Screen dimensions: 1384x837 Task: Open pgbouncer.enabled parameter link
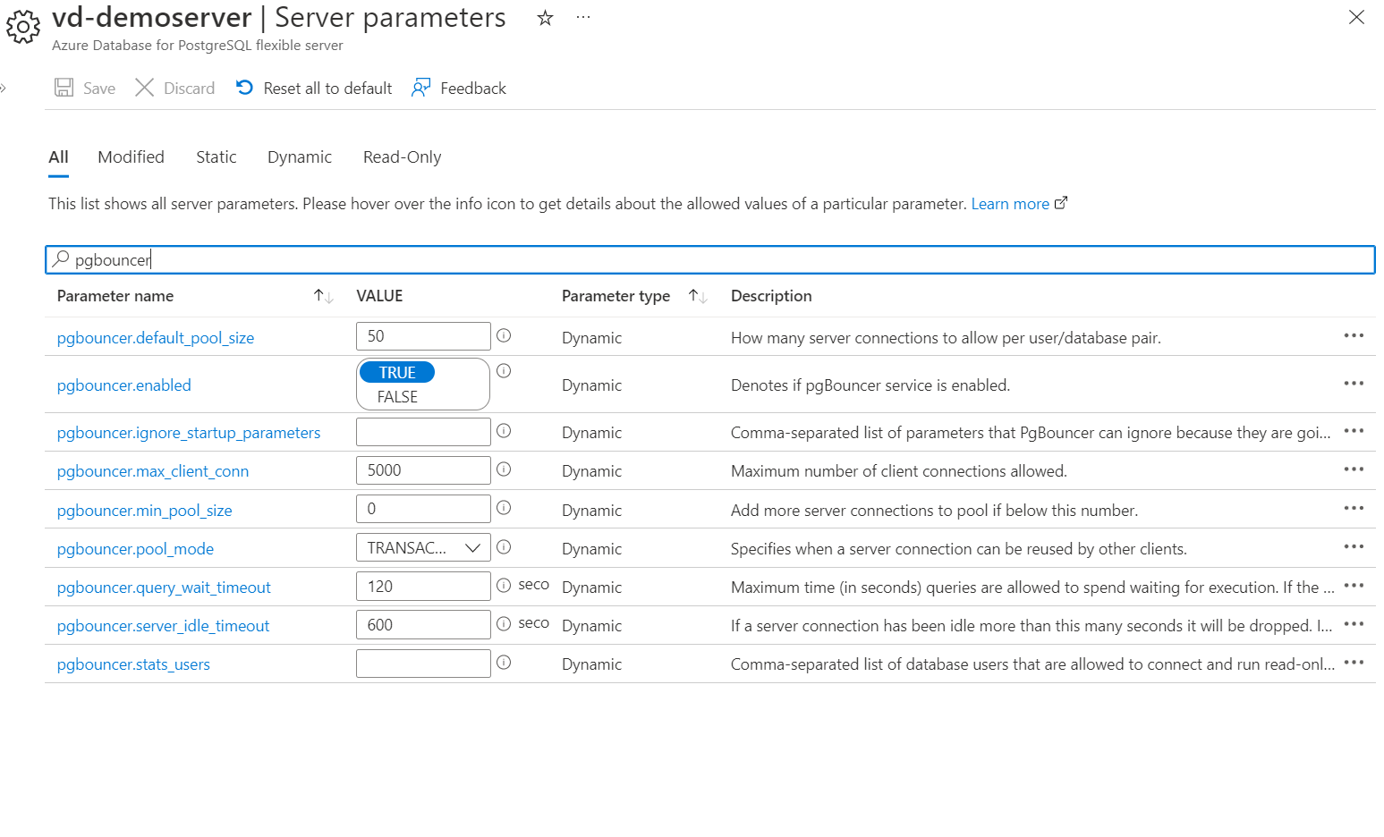tap(124, 385)
